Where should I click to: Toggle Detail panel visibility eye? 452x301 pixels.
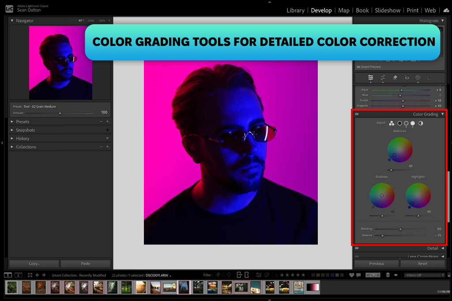click(357, 248)
